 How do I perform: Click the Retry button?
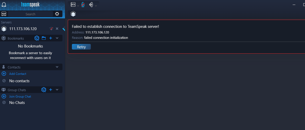(x=81, y=47)
